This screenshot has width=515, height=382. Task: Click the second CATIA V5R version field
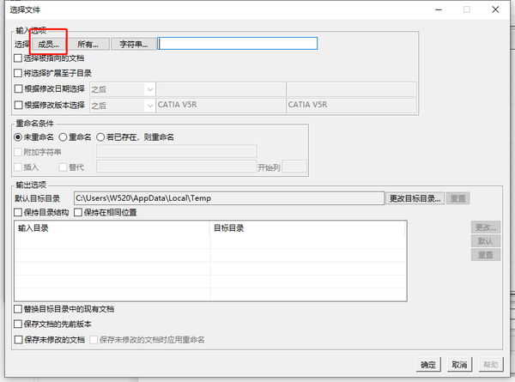(351, 105)
